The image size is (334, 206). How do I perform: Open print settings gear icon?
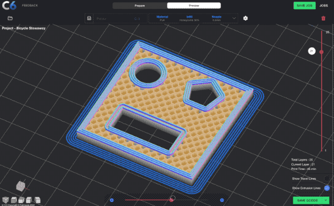(245, 18)
